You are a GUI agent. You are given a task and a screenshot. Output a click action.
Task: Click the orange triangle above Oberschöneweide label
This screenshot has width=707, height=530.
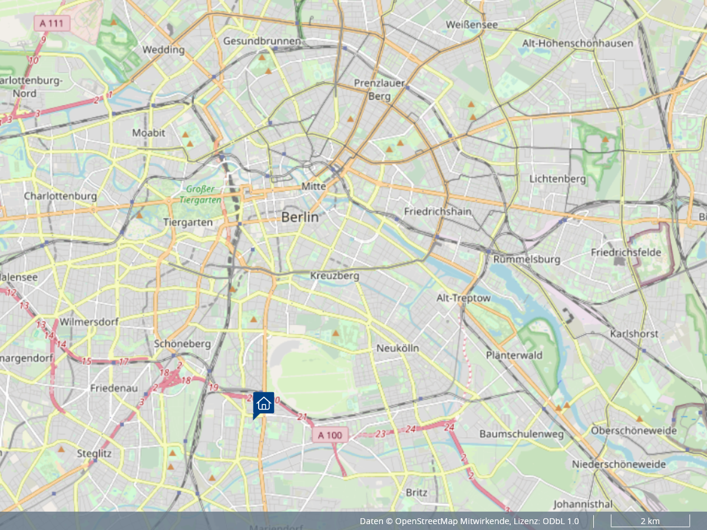click(x=639, y=419)
